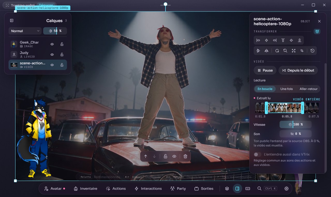This screenshot has height=197, width=331.
Task: Hide the Geek_Char layer
Action: coord(52,44)
